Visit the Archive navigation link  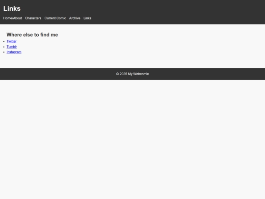75,18
